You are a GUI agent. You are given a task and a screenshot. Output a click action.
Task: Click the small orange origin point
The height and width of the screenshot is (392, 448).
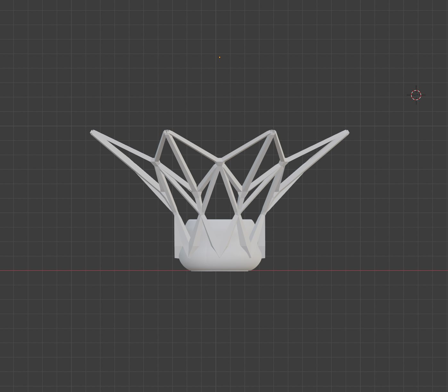220,57
